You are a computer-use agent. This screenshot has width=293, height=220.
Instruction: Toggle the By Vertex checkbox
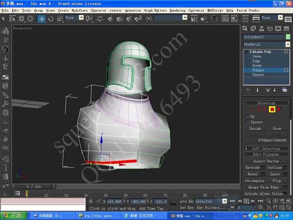(248, 117)
